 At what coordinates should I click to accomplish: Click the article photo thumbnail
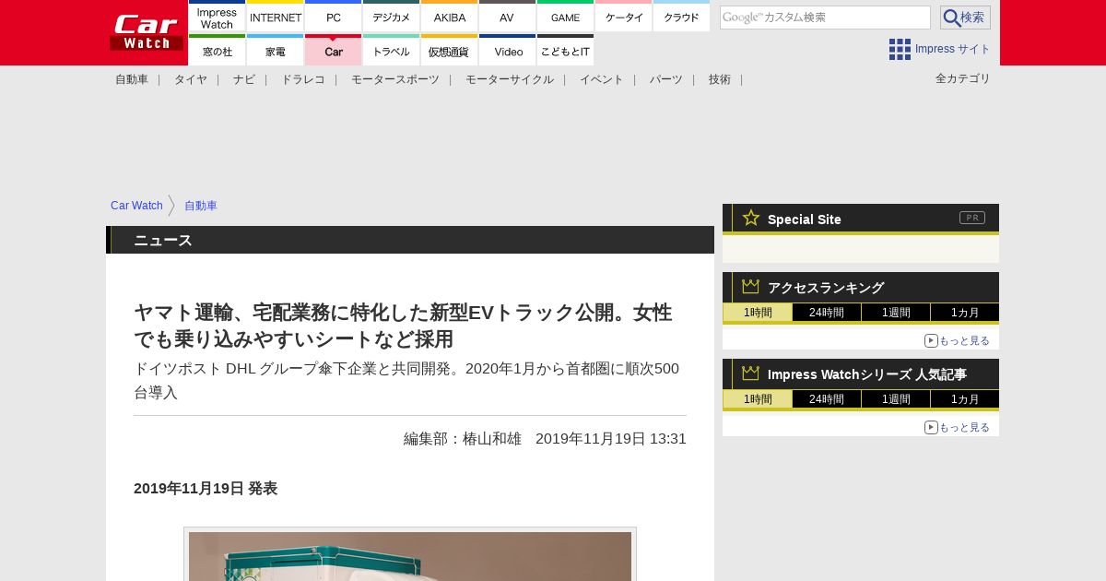click(410, 554)
